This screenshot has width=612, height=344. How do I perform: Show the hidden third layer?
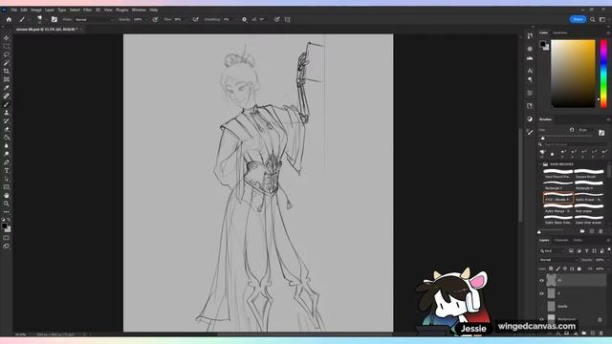[x=542, y=307]
